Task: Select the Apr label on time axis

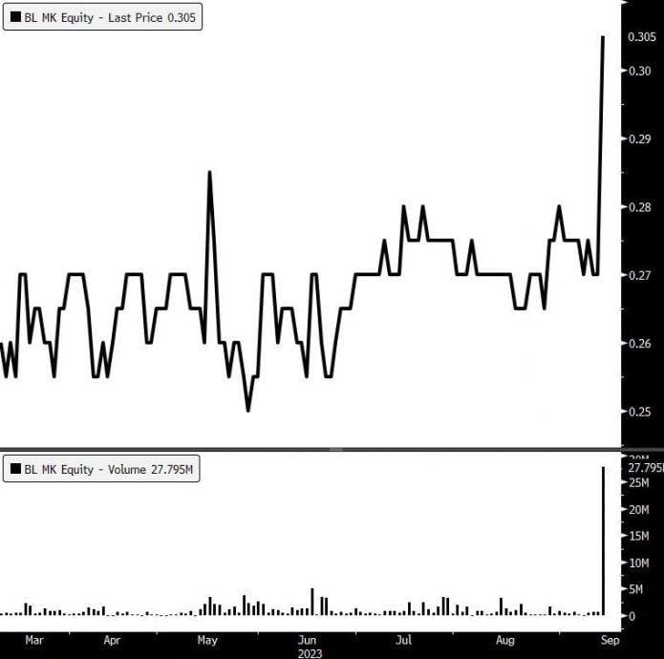Action: [112, 641]
